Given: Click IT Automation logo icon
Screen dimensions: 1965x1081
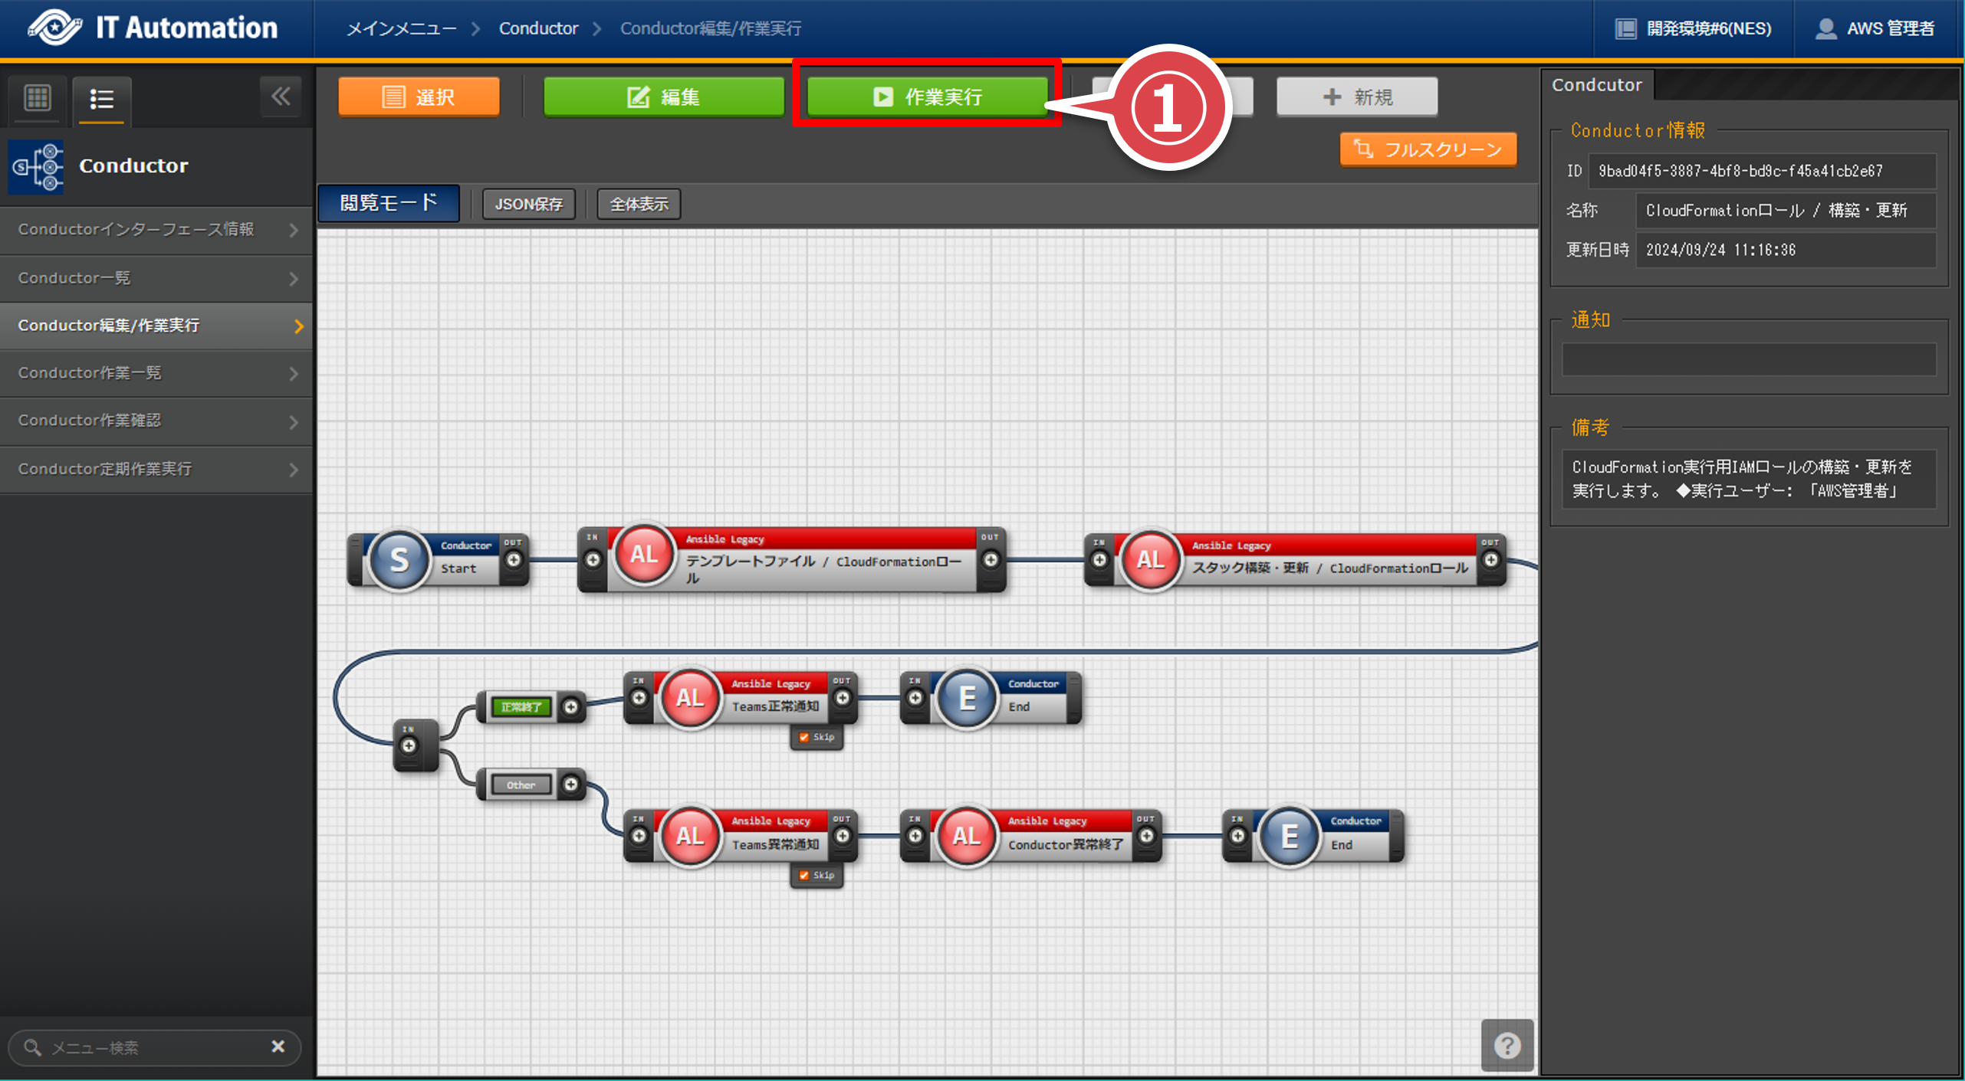Looking at the screenshot, I should pos(54,28).
